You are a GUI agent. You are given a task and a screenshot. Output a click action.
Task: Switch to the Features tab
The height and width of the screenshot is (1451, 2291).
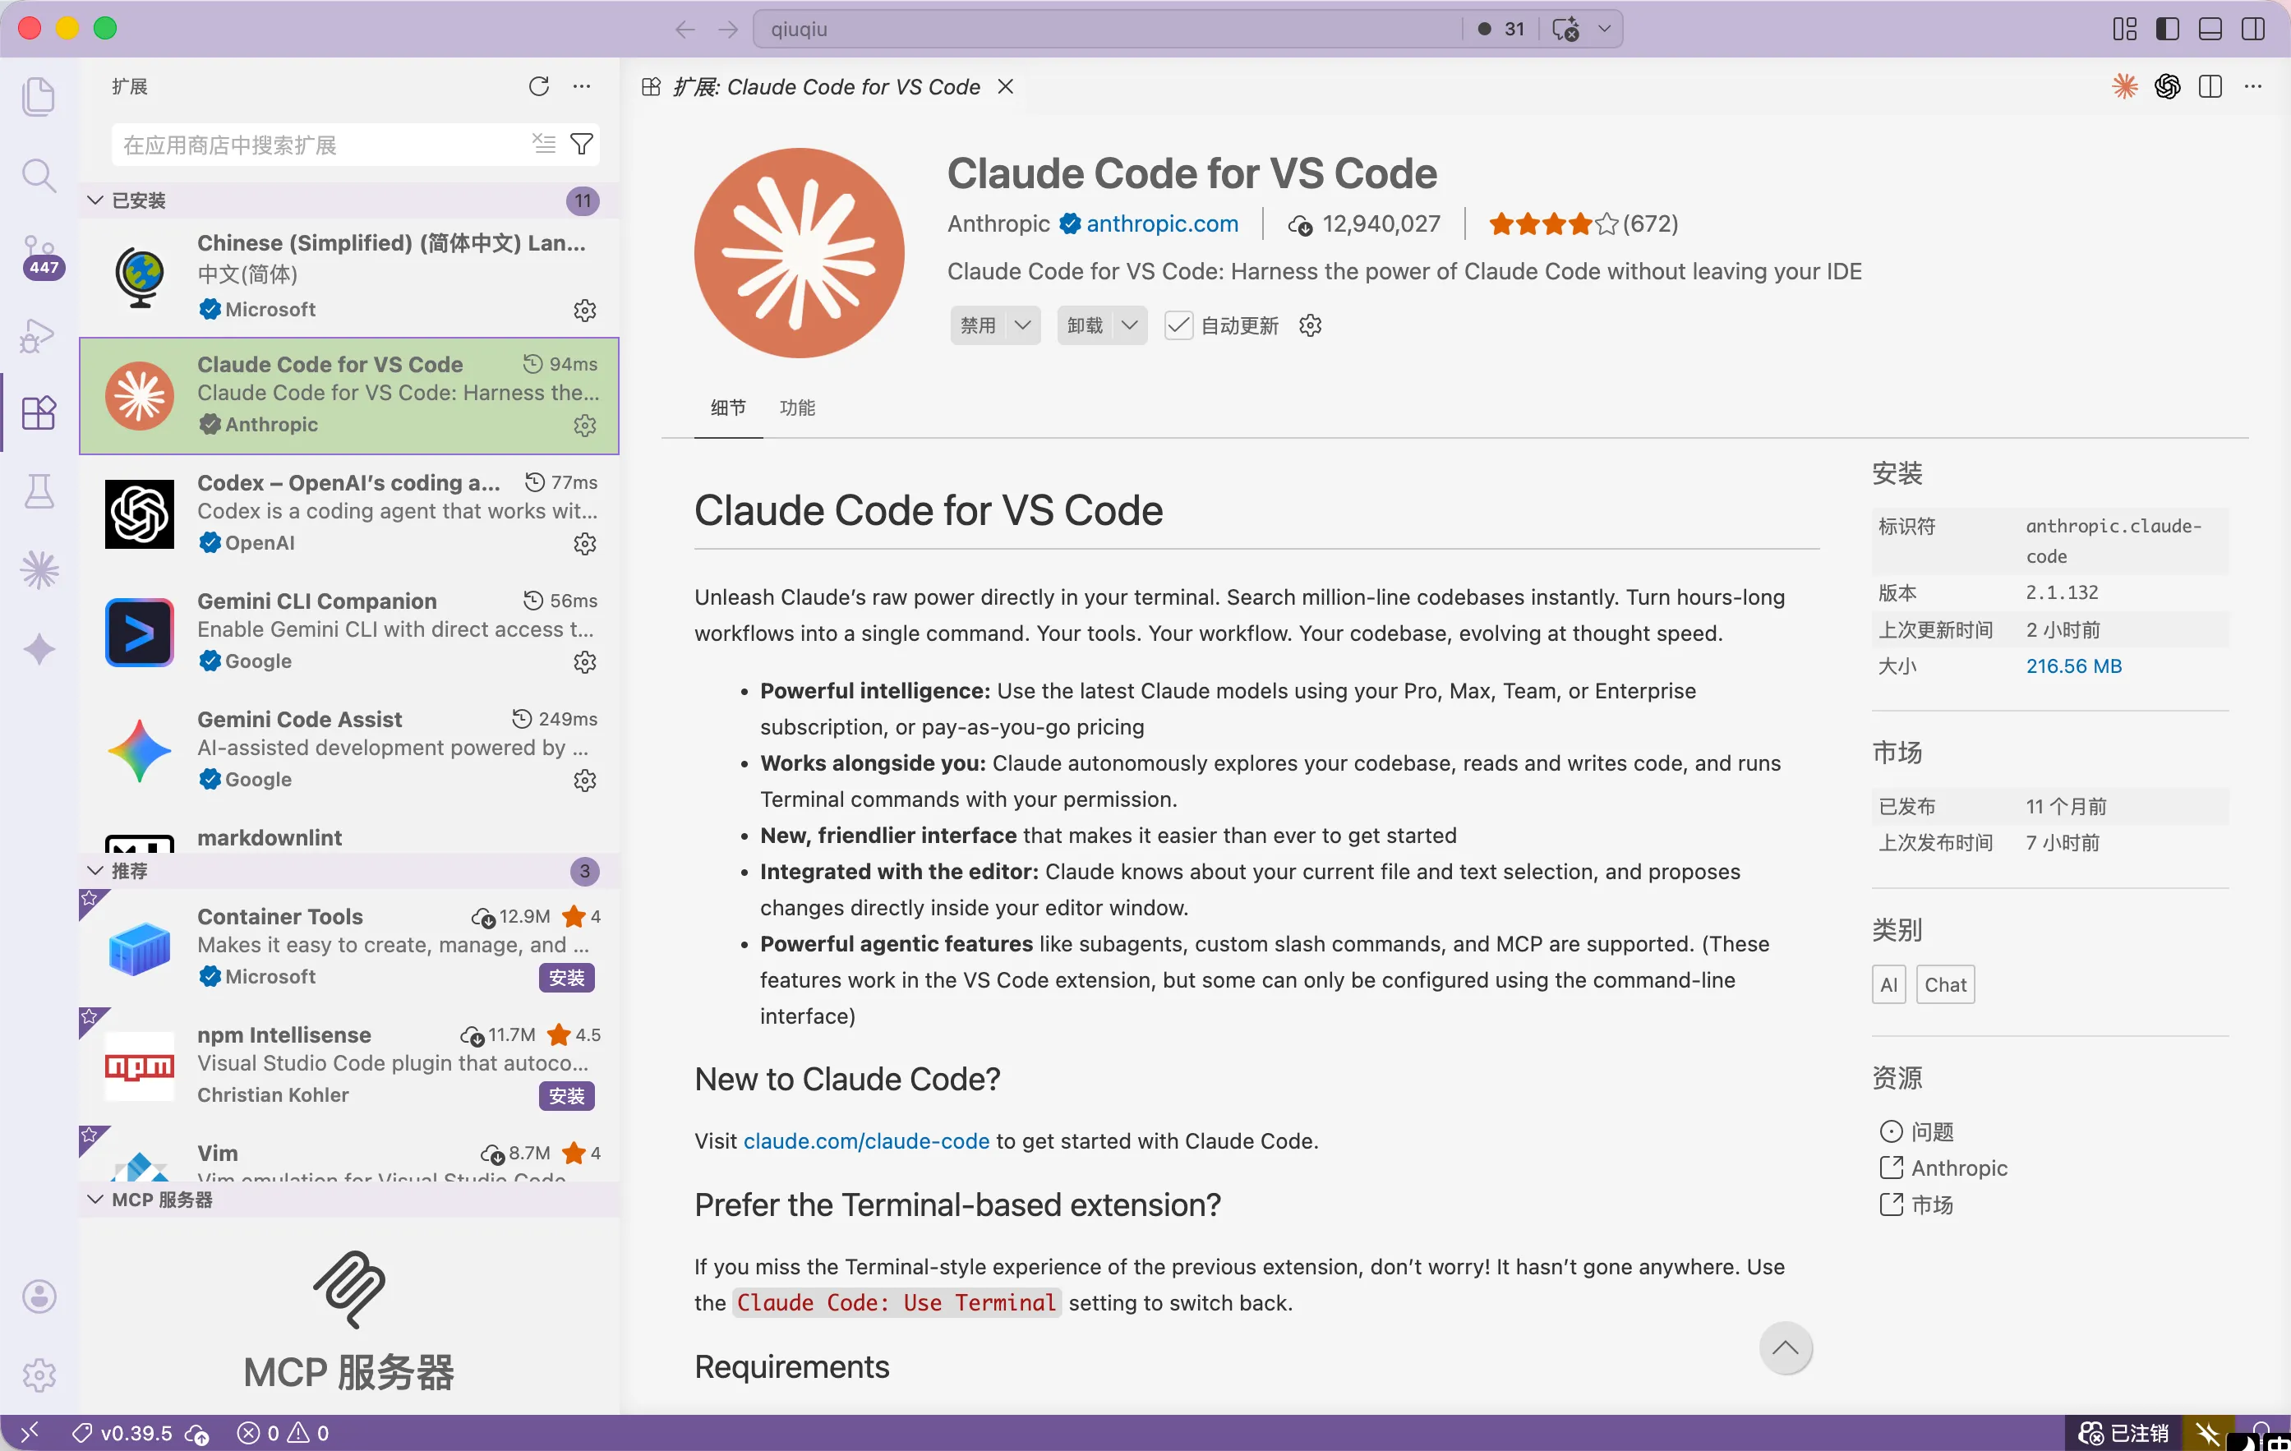797,408
